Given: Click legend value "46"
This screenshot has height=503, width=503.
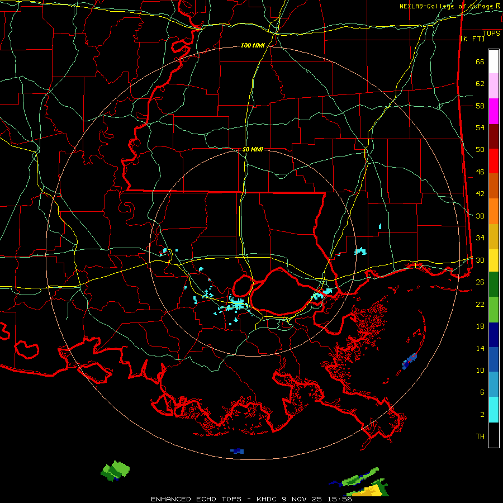Looking at the screenshot, I should [x=480, y=172].
